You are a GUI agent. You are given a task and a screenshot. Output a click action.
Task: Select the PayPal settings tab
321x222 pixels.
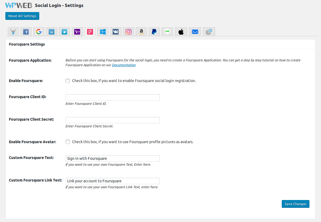tap(154, 32)
